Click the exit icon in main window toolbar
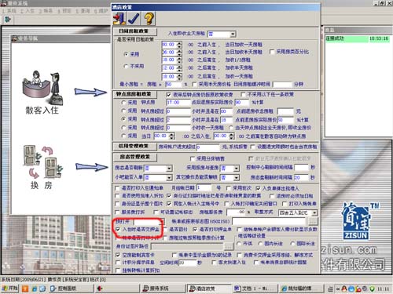The width and height of the screenshot is (393, 294). click(x=8, y=20)
